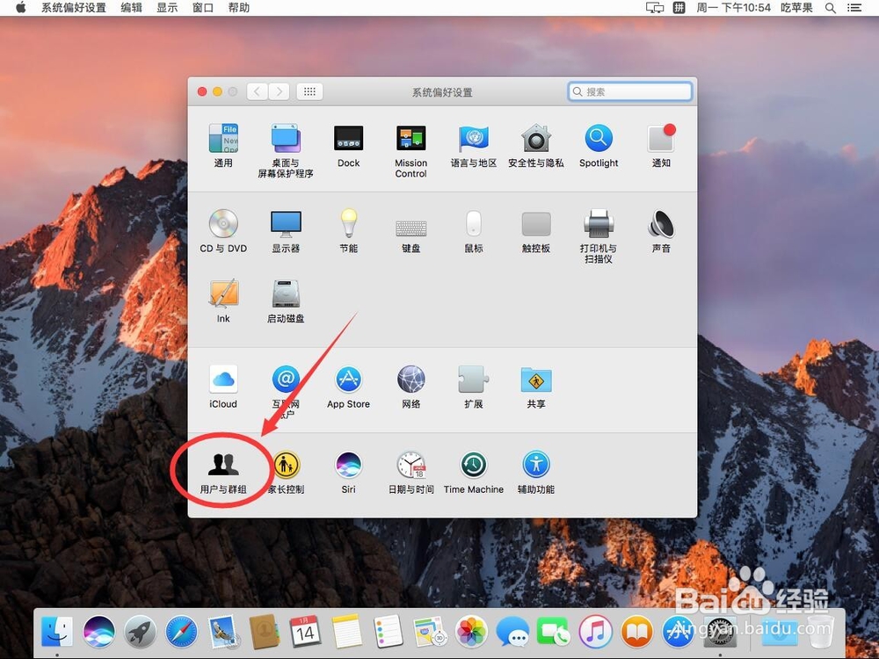Open Finder from the Dock
The width and height of the screenshot is (879, 659).
(x=57, y=632)
